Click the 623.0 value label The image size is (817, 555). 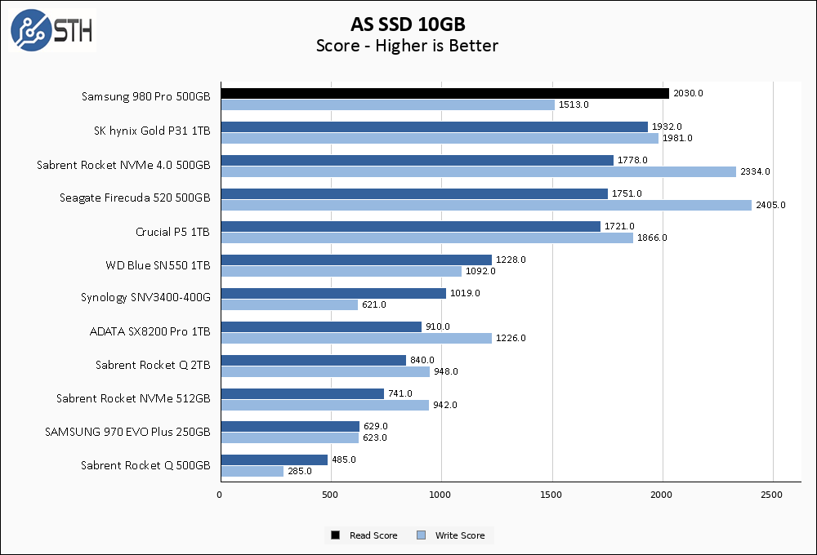(x=375, y=437)
